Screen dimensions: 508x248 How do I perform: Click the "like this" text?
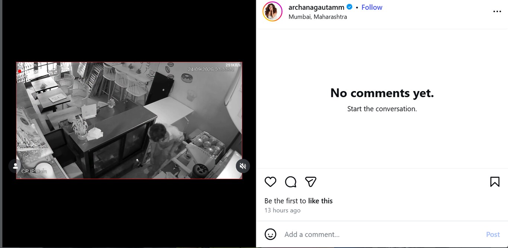pos(320,201)
